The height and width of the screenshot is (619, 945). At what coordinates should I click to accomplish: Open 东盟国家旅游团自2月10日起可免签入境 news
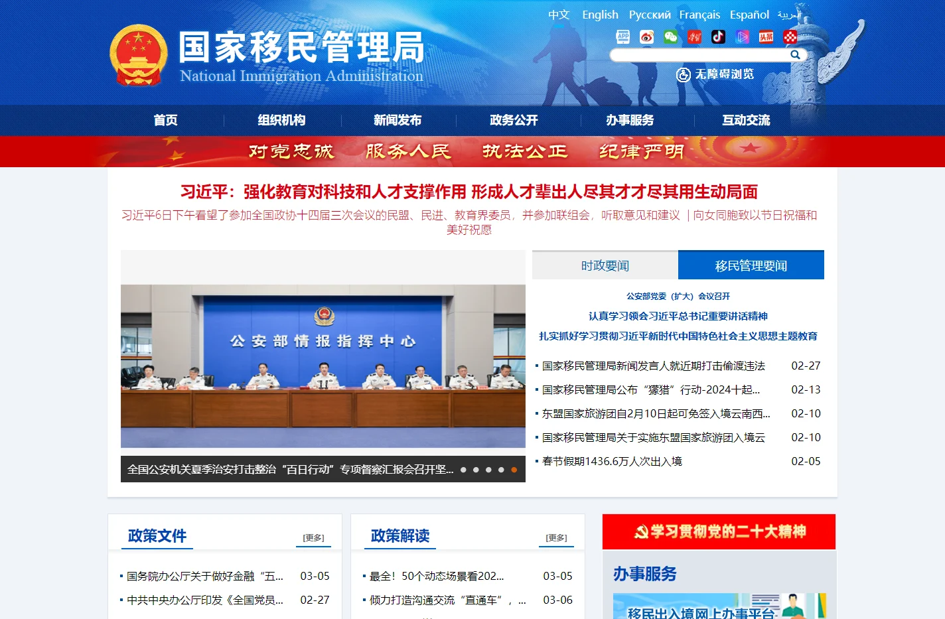tap(656, 413)
